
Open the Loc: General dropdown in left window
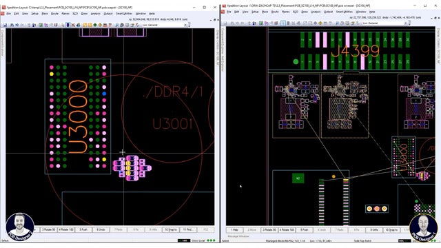(x=165, y=25)
